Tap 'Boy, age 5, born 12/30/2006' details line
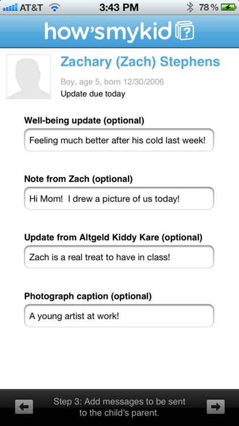 [112, 81]
